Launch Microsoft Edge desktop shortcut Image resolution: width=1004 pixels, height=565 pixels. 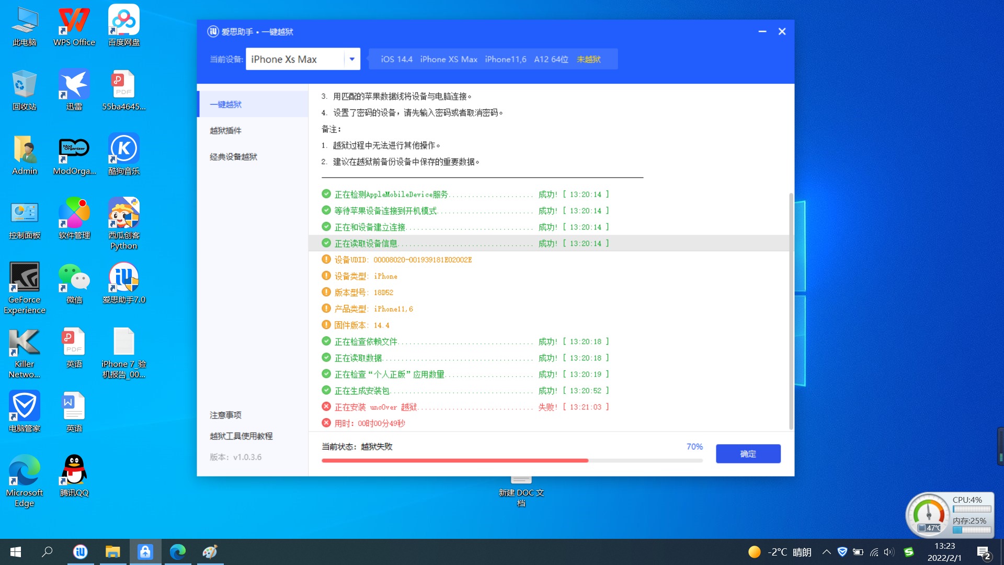coord(25,481)
